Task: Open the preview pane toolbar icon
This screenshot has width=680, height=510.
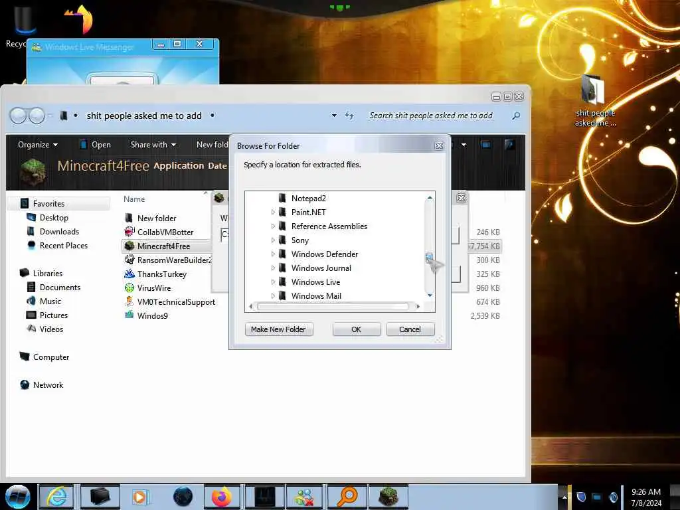Action: coord(485,144)
